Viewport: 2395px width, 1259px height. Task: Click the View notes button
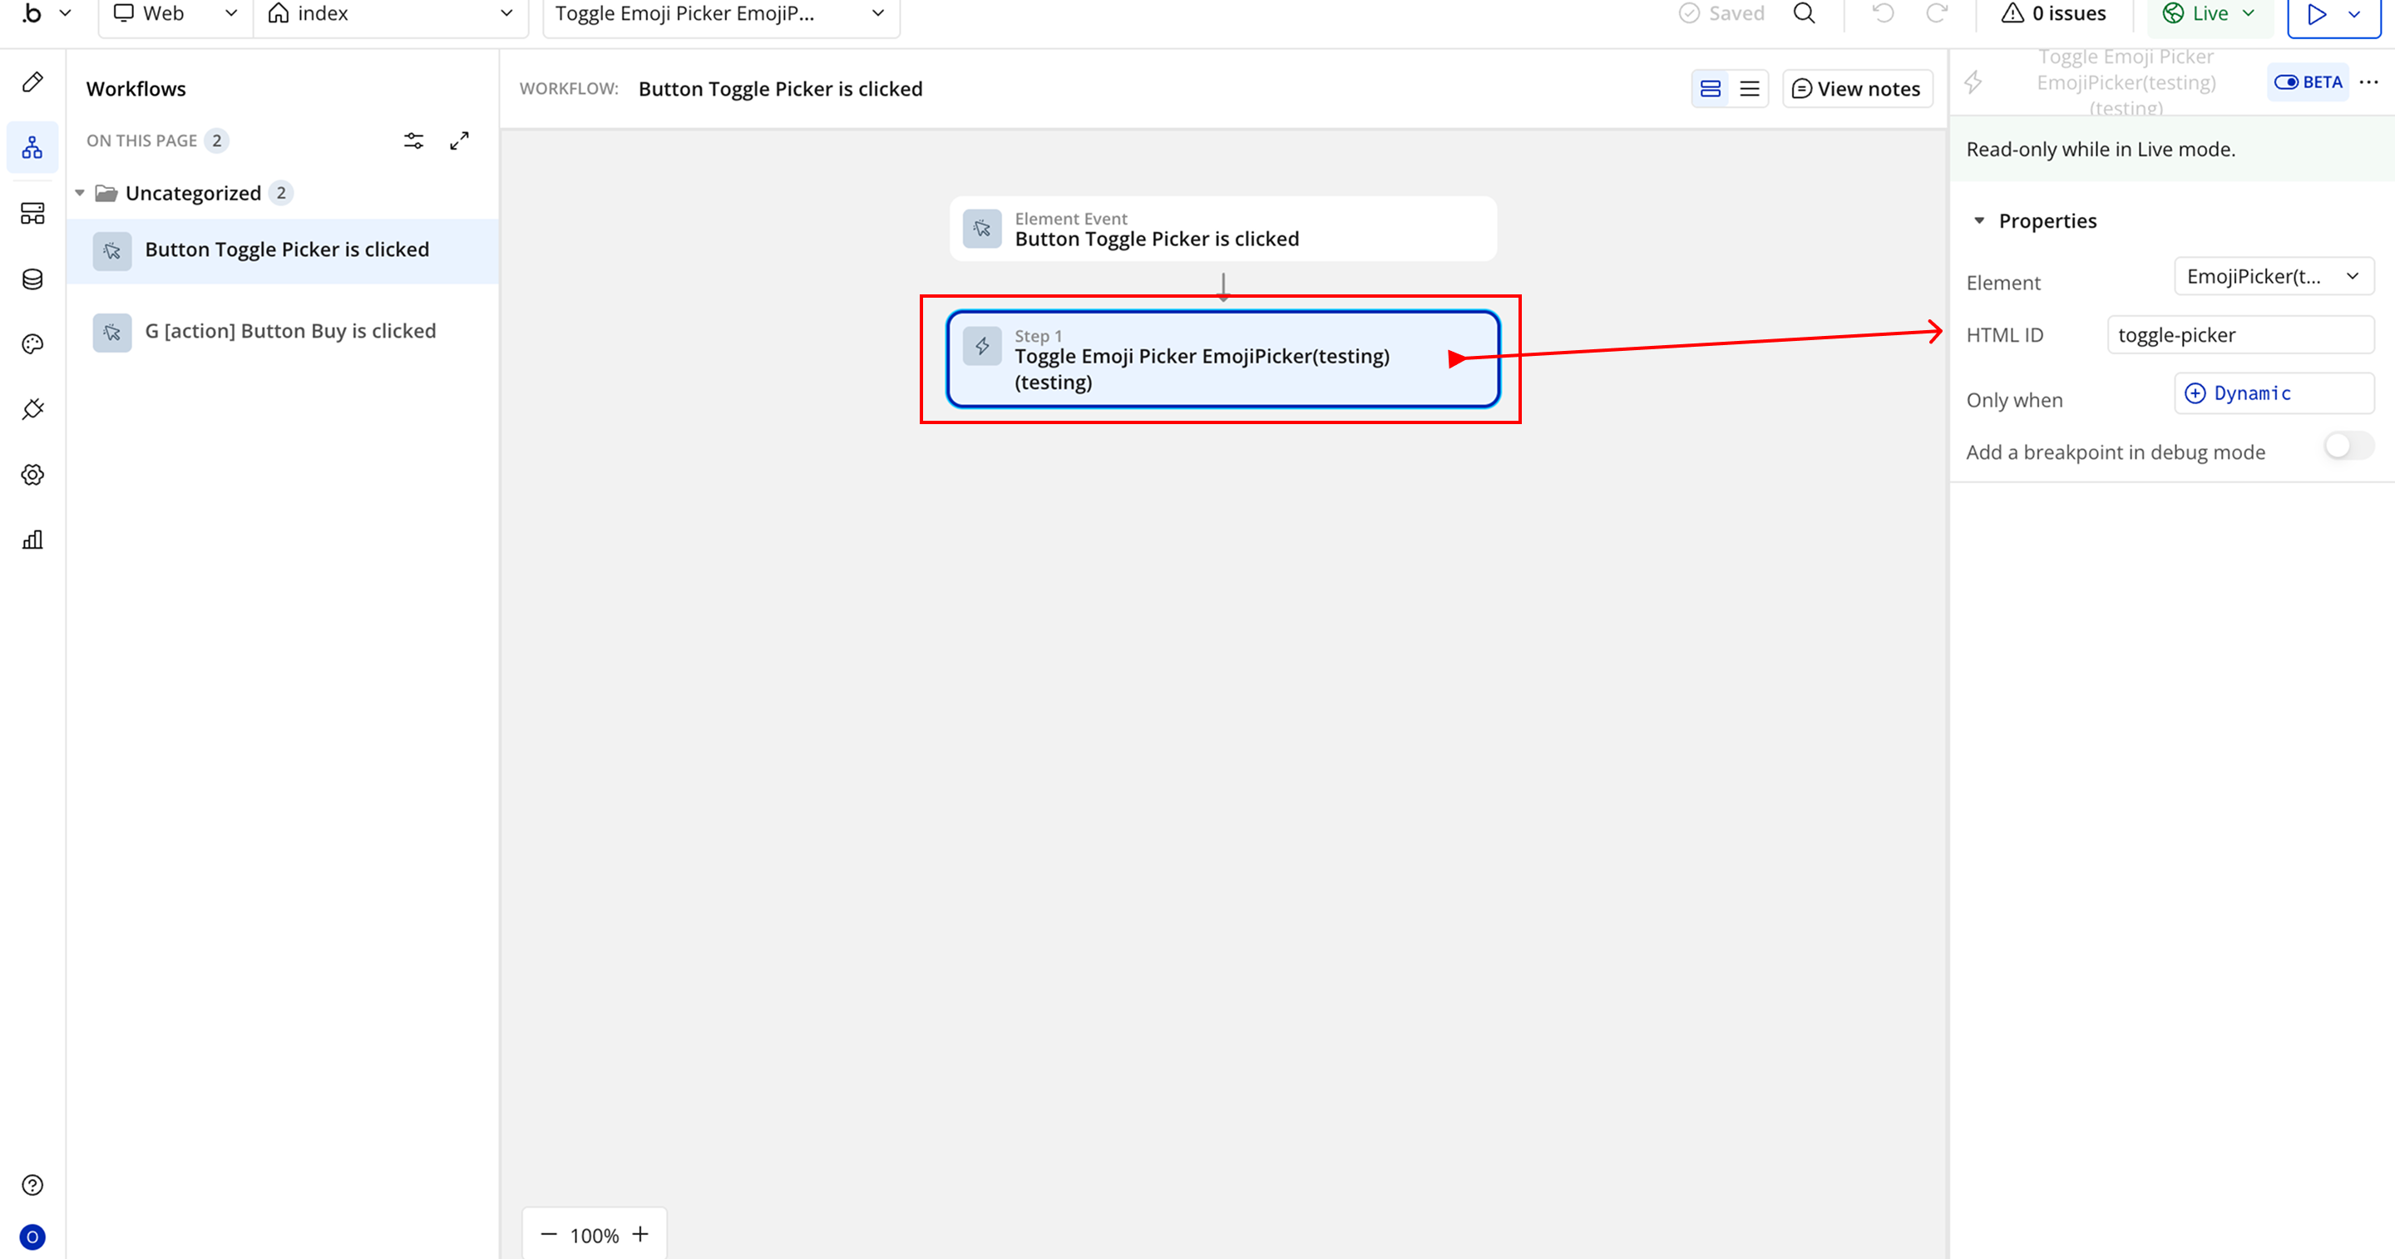pyautogui.click(x=1856, y=89)
